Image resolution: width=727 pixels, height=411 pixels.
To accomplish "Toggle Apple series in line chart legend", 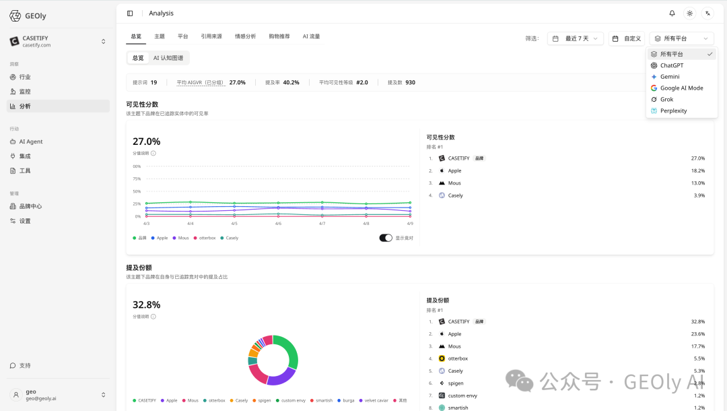I will [x=160, y=238].
